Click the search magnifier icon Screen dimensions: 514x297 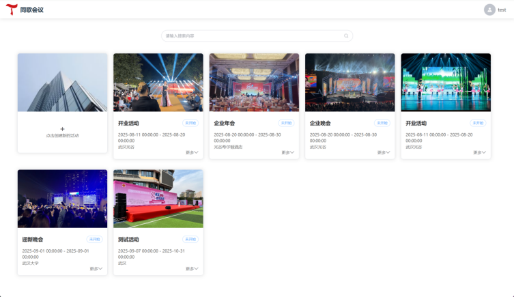[346, 36]
